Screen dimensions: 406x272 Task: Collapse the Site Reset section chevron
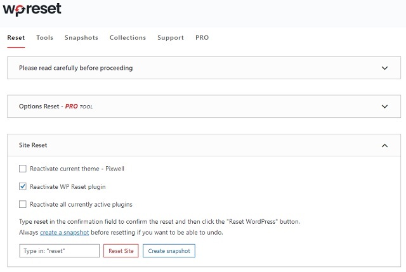click(384, 146)
